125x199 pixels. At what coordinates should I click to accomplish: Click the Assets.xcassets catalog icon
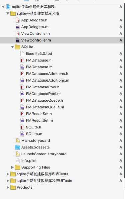tap(18, 147)
